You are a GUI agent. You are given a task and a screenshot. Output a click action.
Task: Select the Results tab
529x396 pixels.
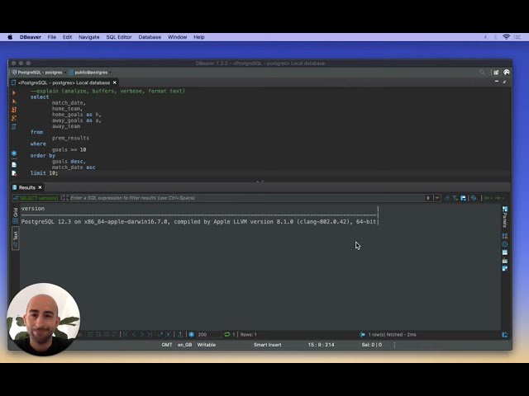(27, 187)
